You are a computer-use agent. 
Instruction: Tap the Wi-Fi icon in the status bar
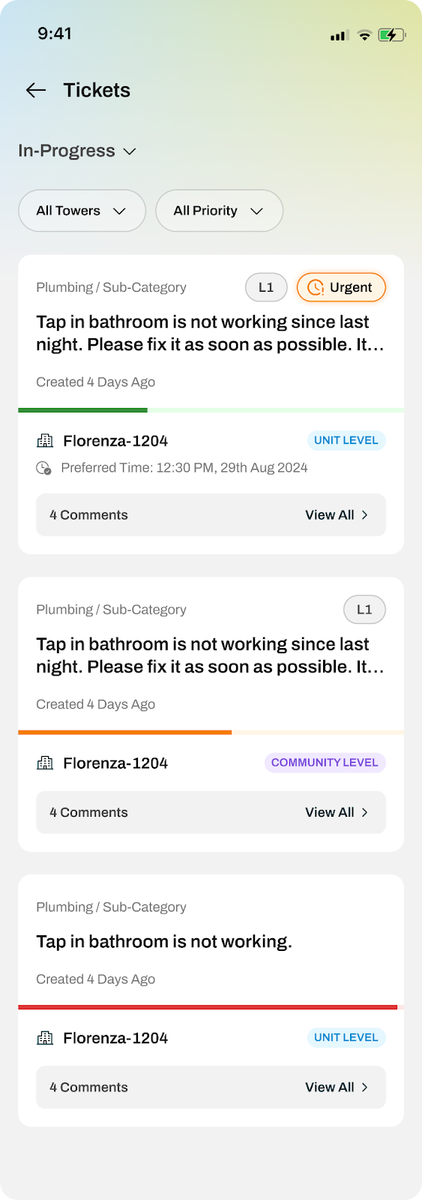(x=364, y=34)
